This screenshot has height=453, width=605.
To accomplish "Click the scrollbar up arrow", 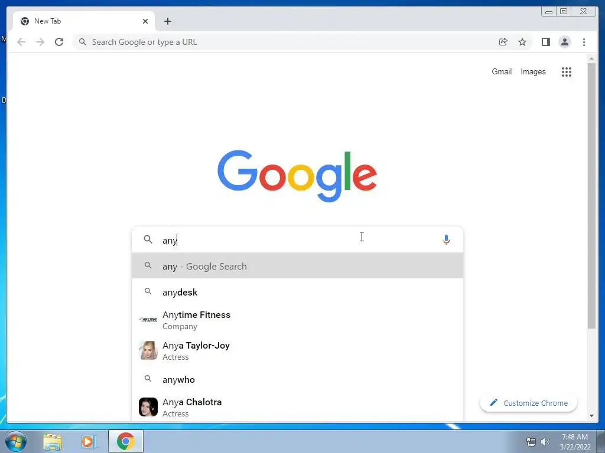I will pyautogui.click(x=591, y=58).
